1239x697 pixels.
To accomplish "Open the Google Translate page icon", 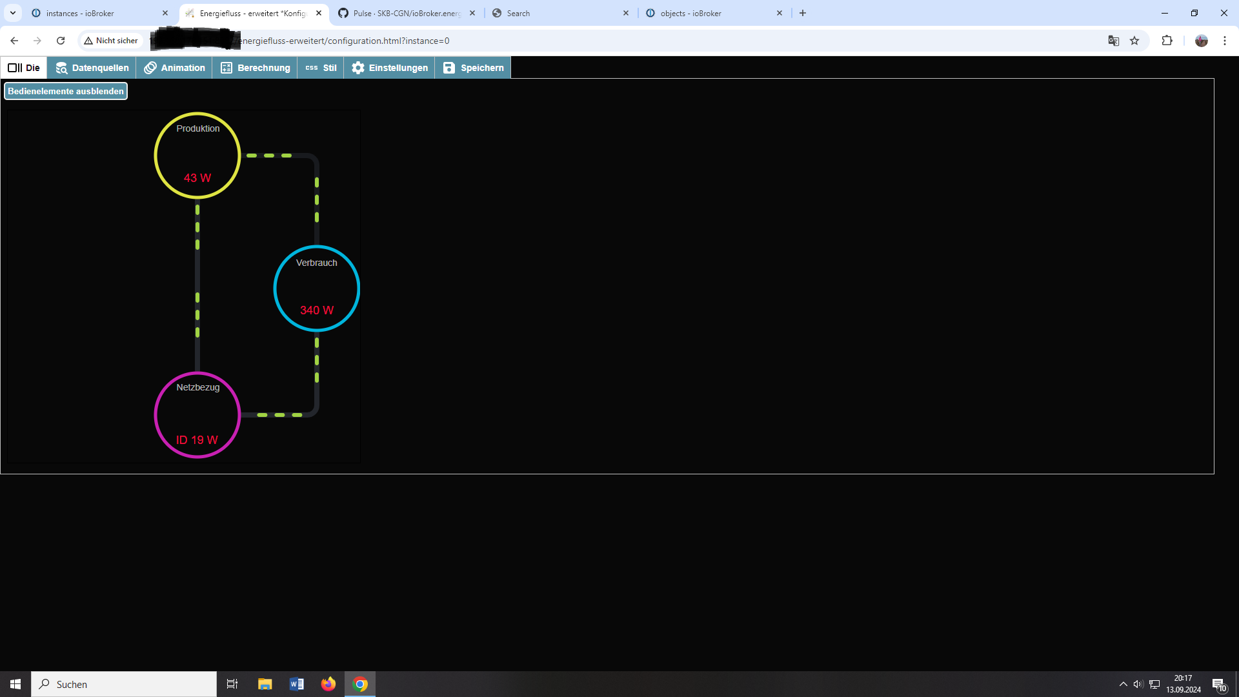I will click(1114, 41).
